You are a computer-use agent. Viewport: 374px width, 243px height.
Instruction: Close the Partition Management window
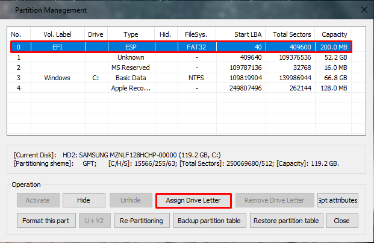point(341,221)
